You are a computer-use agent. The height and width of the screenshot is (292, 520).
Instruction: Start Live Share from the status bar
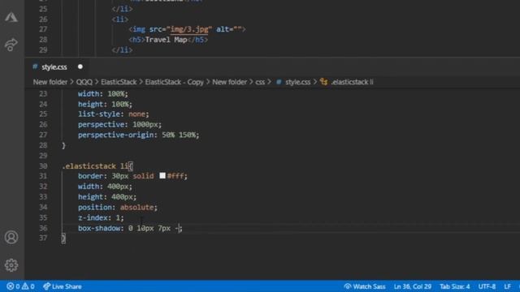coord(63,286)
